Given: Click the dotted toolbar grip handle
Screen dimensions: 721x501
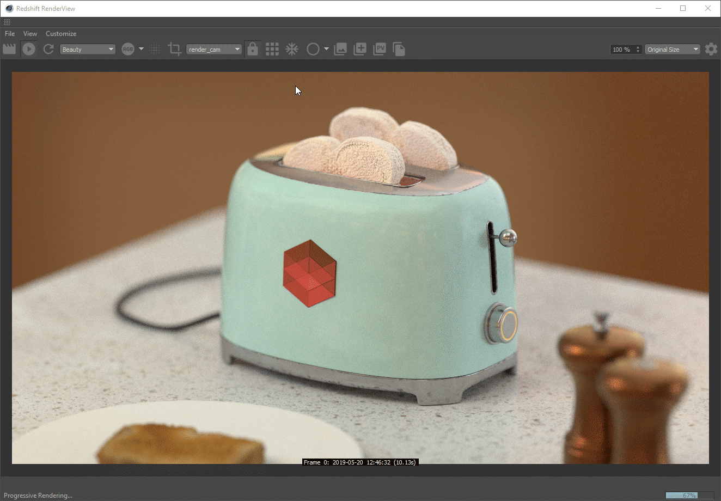Looking at the screenshot, I should point(7,22).
